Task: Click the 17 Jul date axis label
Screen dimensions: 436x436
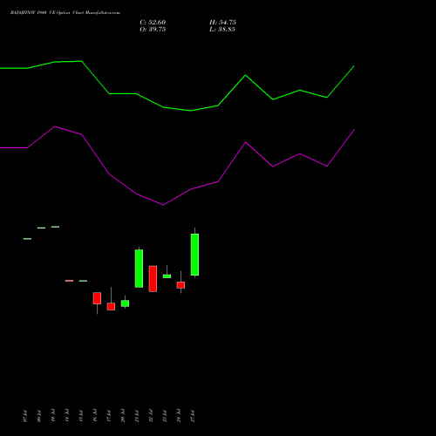Action: click(x=109, y=416)
